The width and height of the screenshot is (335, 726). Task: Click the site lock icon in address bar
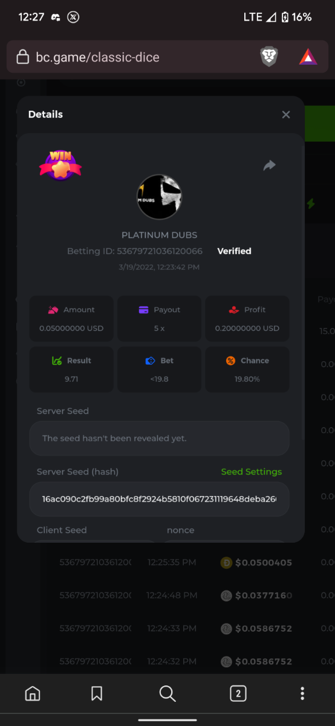pos(22,57)
